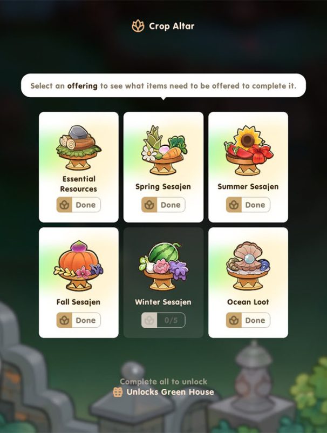The height and width of the screenshot is (433, 327).
Task: Click the offering instruction tooltip bubble
Action: click(163, 86)
